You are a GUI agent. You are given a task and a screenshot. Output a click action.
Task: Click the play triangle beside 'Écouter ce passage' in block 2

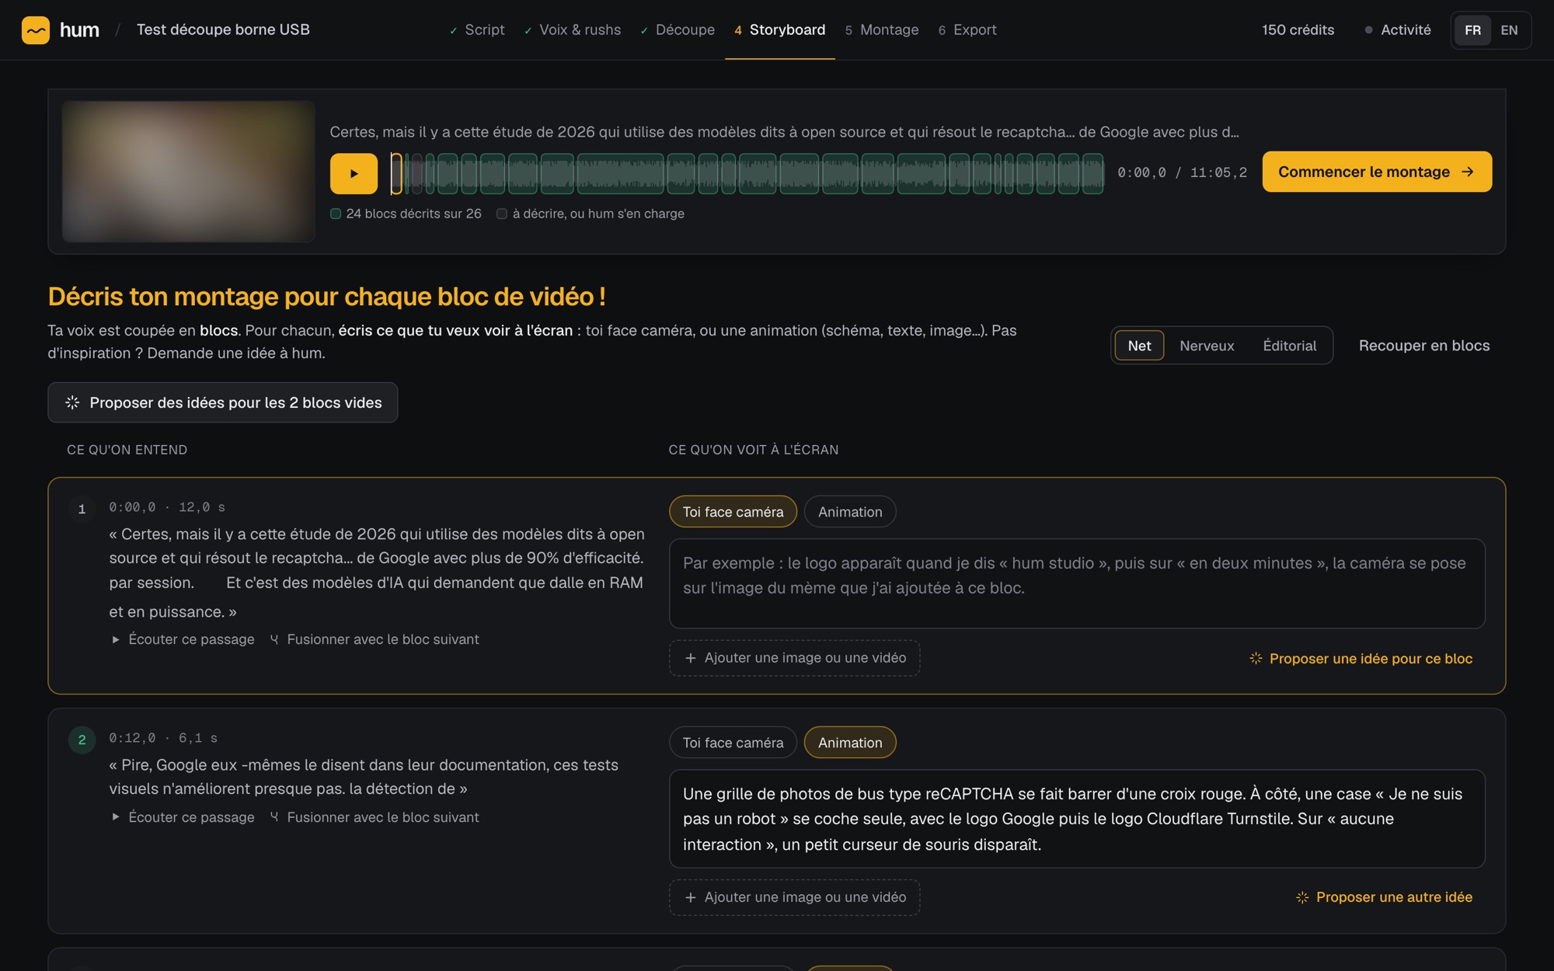click(116, 817)
